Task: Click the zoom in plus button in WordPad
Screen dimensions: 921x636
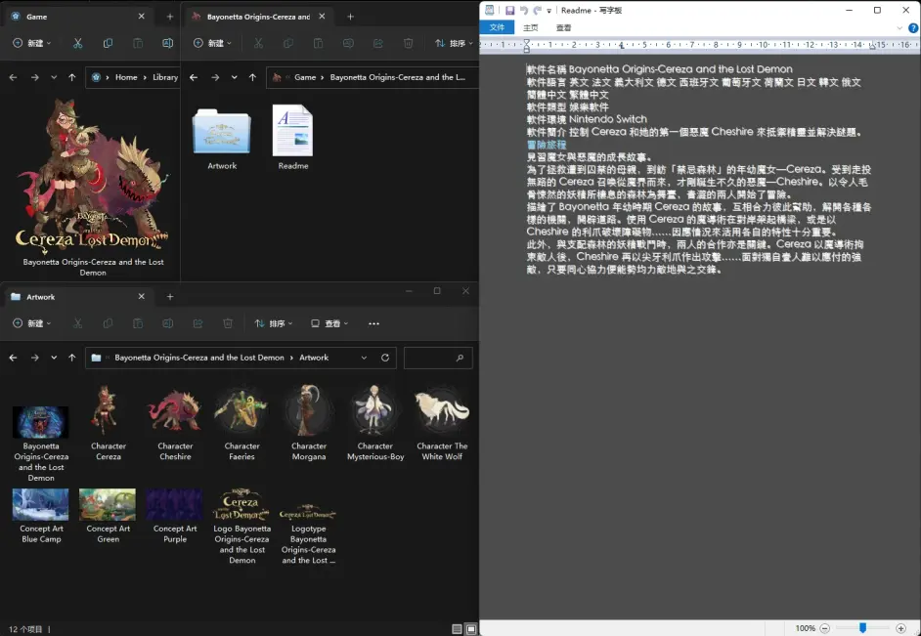Action: tap(901, 628)
